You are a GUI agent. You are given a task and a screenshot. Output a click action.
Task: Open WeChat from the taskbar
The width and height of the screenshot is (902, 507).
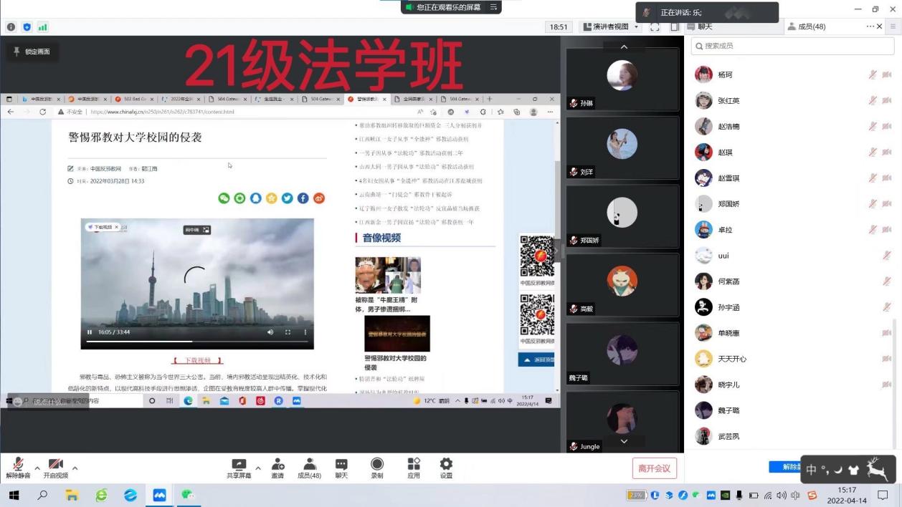[x=189, y=495]
